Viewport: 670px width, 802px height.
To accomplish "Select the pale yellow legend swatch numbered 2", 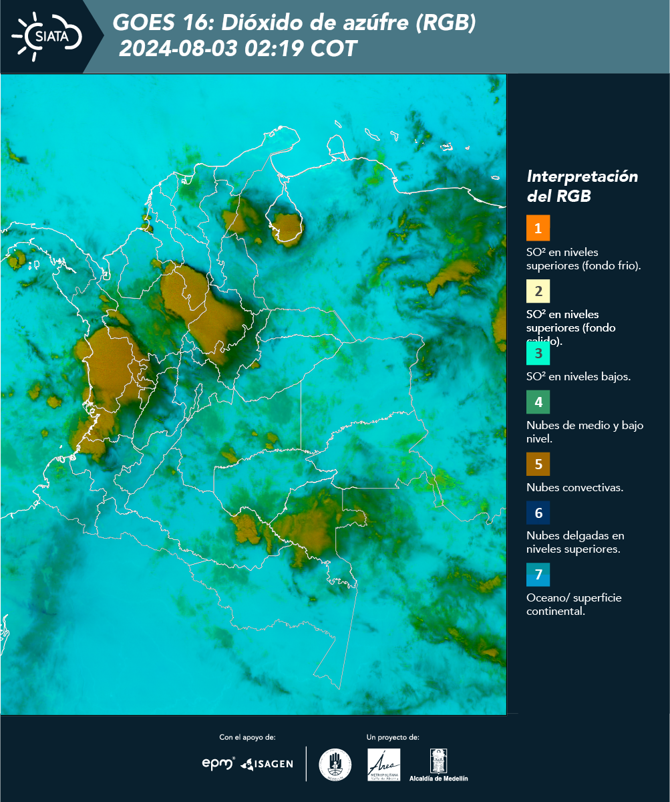I will point(538,292).
